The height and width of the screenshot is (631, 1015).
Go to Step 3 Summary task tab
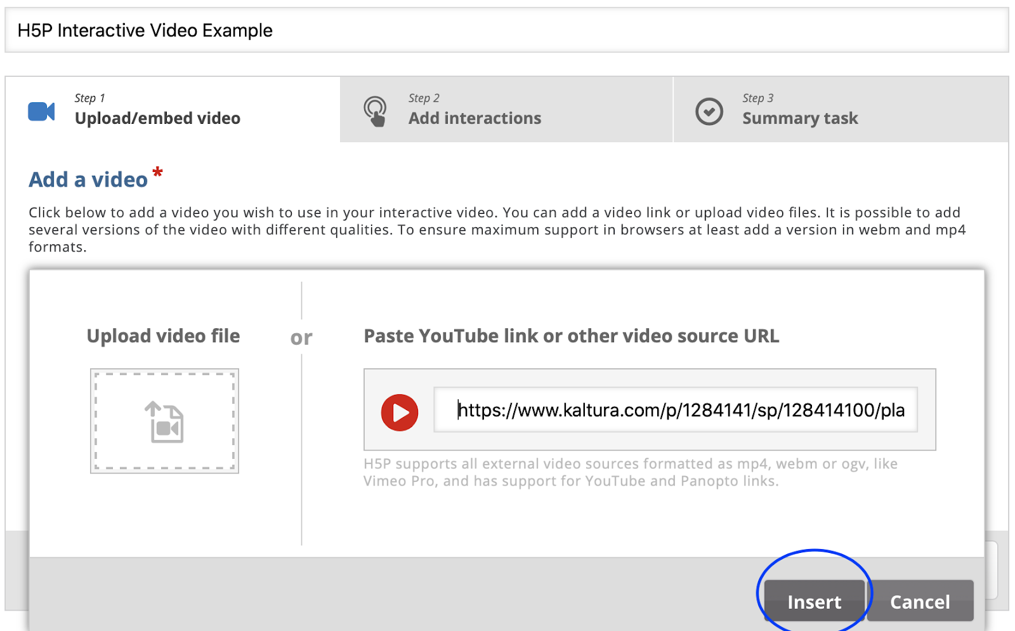tap(841, 109)
